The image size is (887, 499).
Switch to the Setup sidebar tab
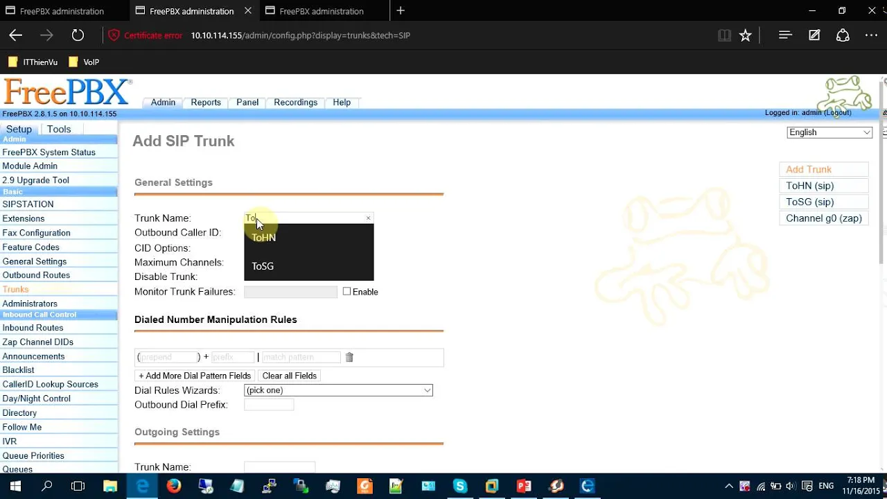click(x=19, y=129)
